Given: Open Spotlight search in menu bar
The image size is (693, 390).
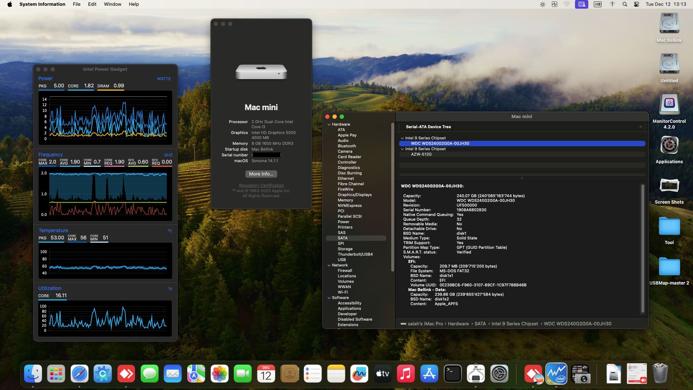Looking at the screenshot, I should (624, 4).
